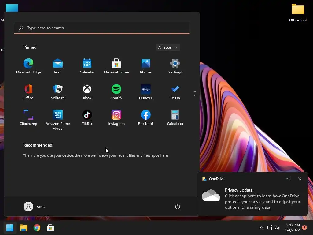Screen dimensions: 313x235
Task: Open the clock and date flyout
Action: tap(293, 228)
